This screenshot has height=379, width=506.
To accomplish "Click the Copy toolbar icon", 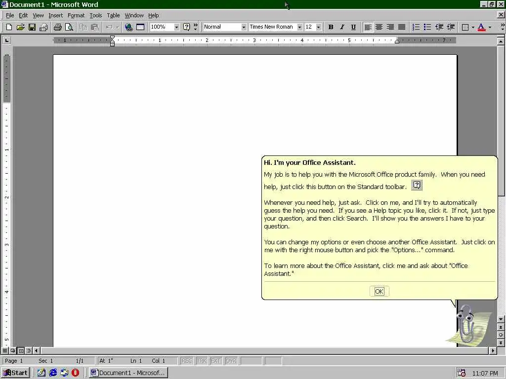I will click(x=83, y=27).
